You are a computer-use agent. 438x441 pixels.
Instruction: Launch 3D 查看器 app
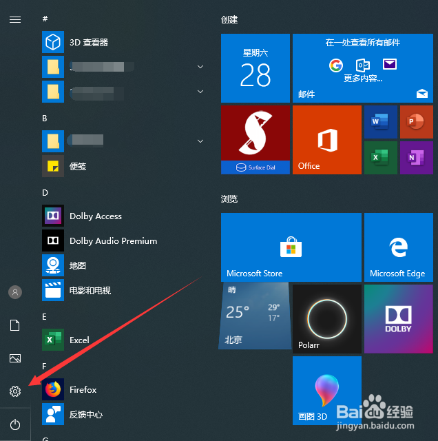[x=123, y=42]
